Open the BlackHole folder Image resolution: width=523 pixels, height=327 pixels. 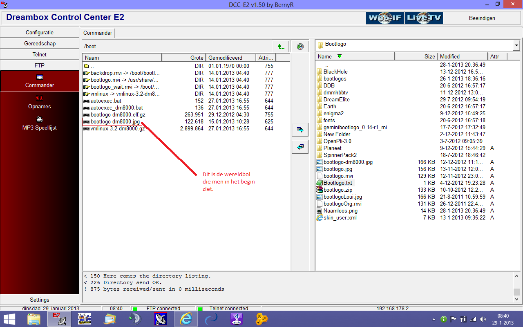335,72
